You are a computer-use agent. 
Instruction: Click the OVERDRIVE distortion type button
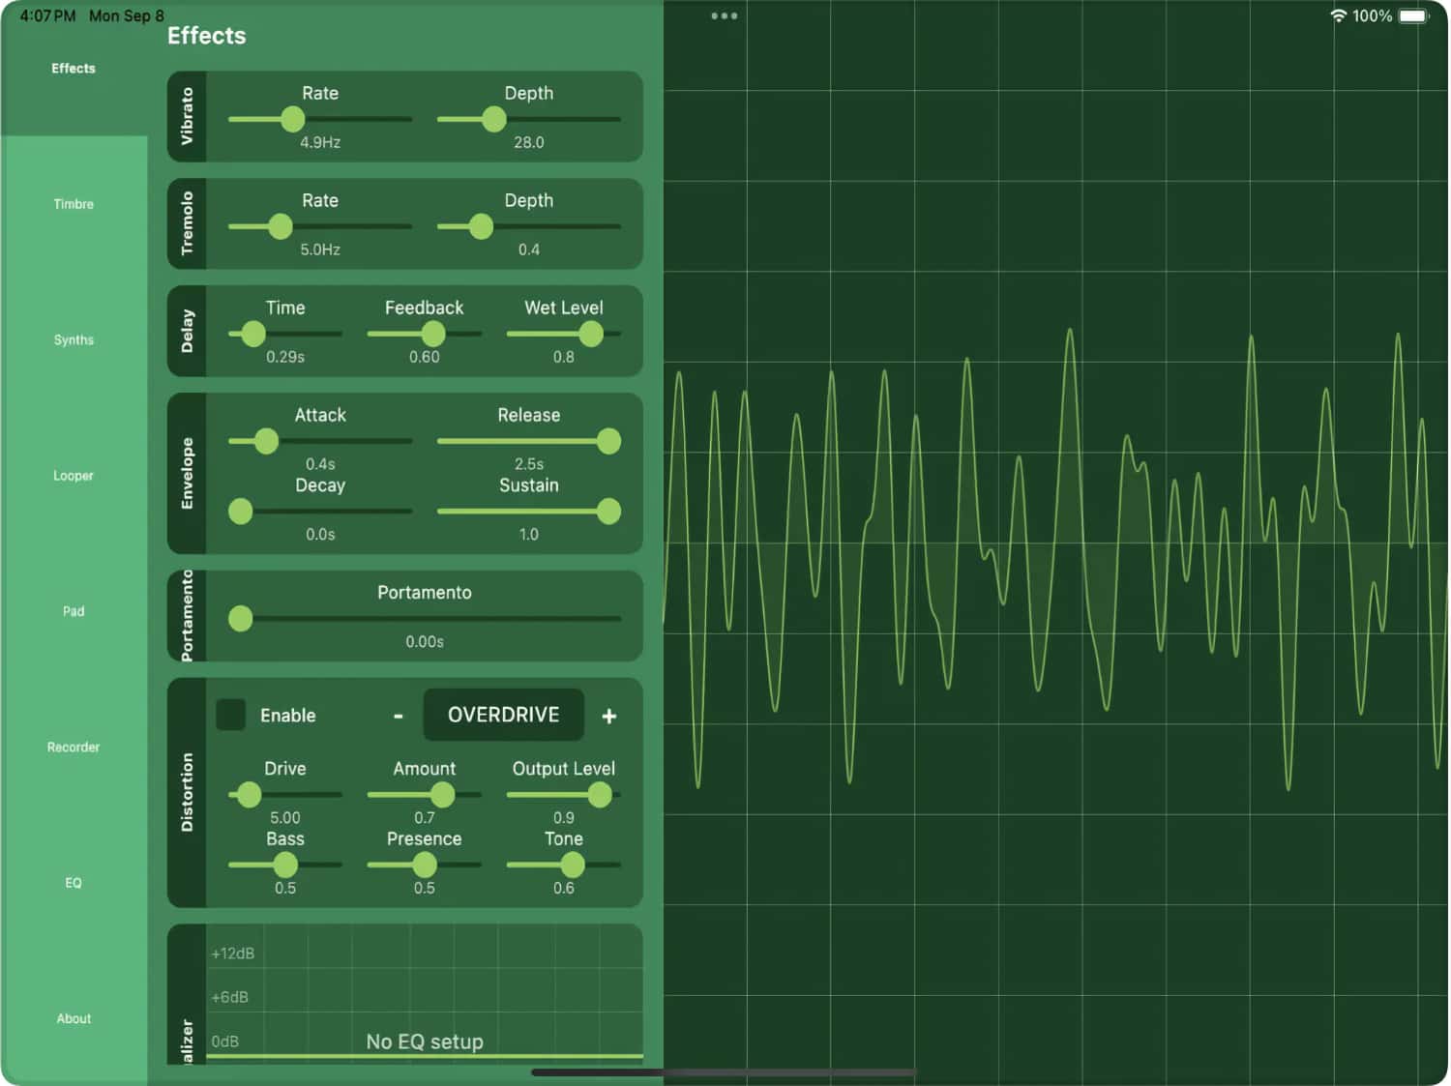pos(503,715)
